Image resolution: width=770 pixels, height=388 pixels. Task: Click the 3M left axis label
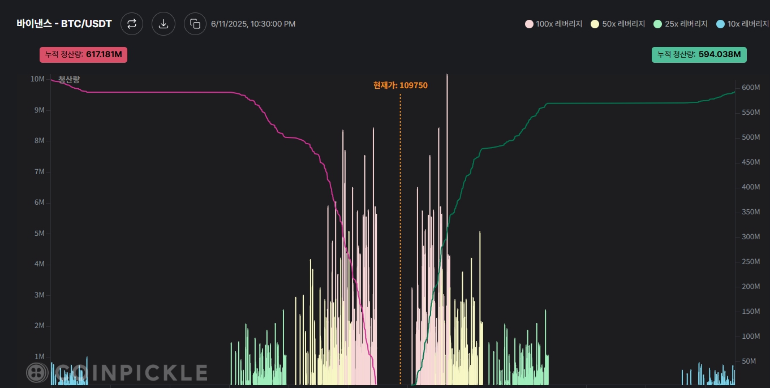coord(40,295)
